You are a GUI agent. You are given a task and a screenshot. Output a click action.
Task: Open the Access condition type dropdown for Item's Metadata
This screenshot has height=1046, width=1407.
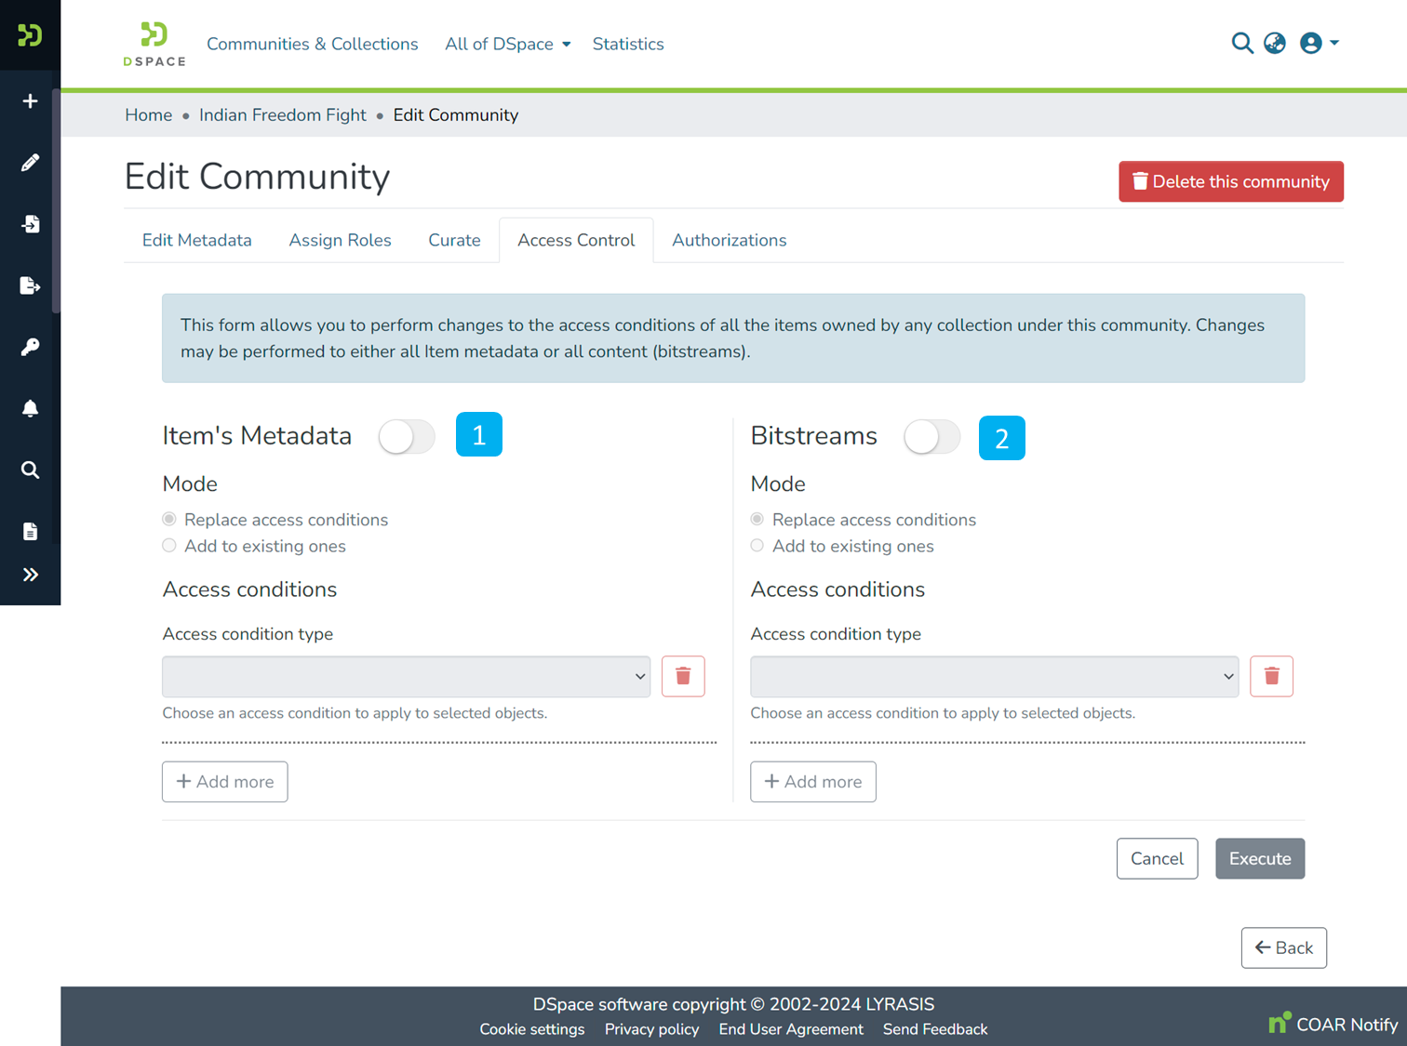pos(406,677)
